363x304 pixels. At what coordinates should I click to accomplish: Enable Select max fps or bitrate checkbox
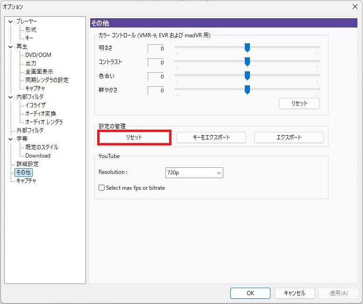click(102, 188)
